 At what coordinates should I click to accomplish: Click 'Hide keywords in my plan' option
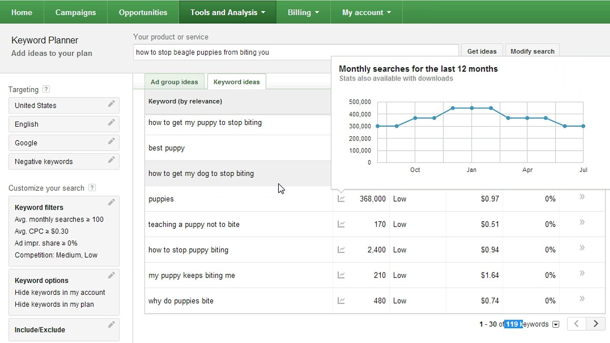pos(54,304)
